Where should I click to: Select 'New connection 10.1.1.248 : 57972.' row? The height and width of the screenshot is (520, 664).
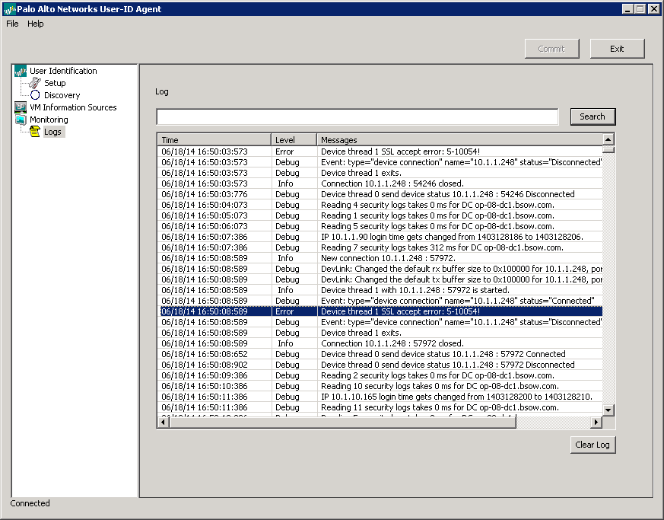380,258
